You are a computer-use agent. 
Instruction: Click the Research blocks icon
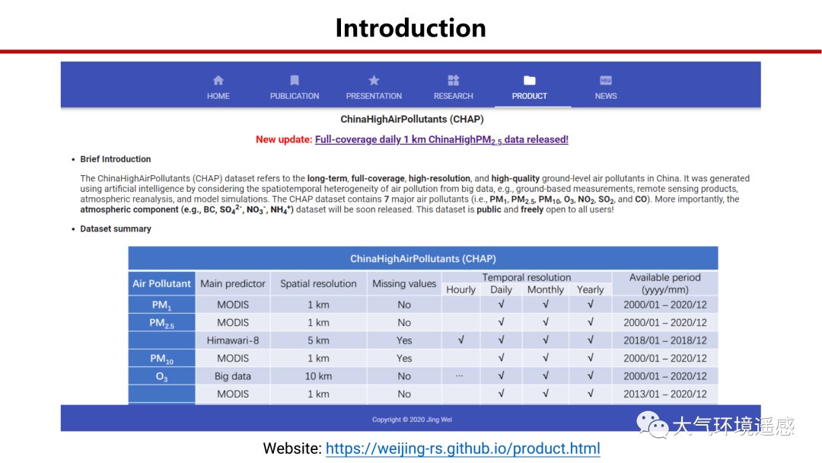[x=454, y=80]
